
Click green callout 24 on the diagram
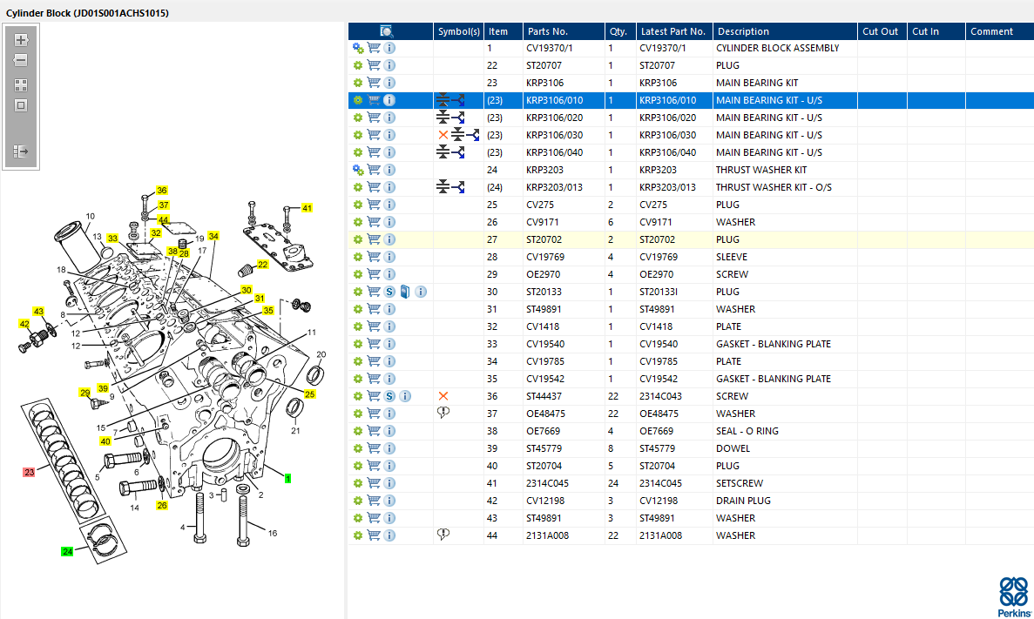[67, 551]
